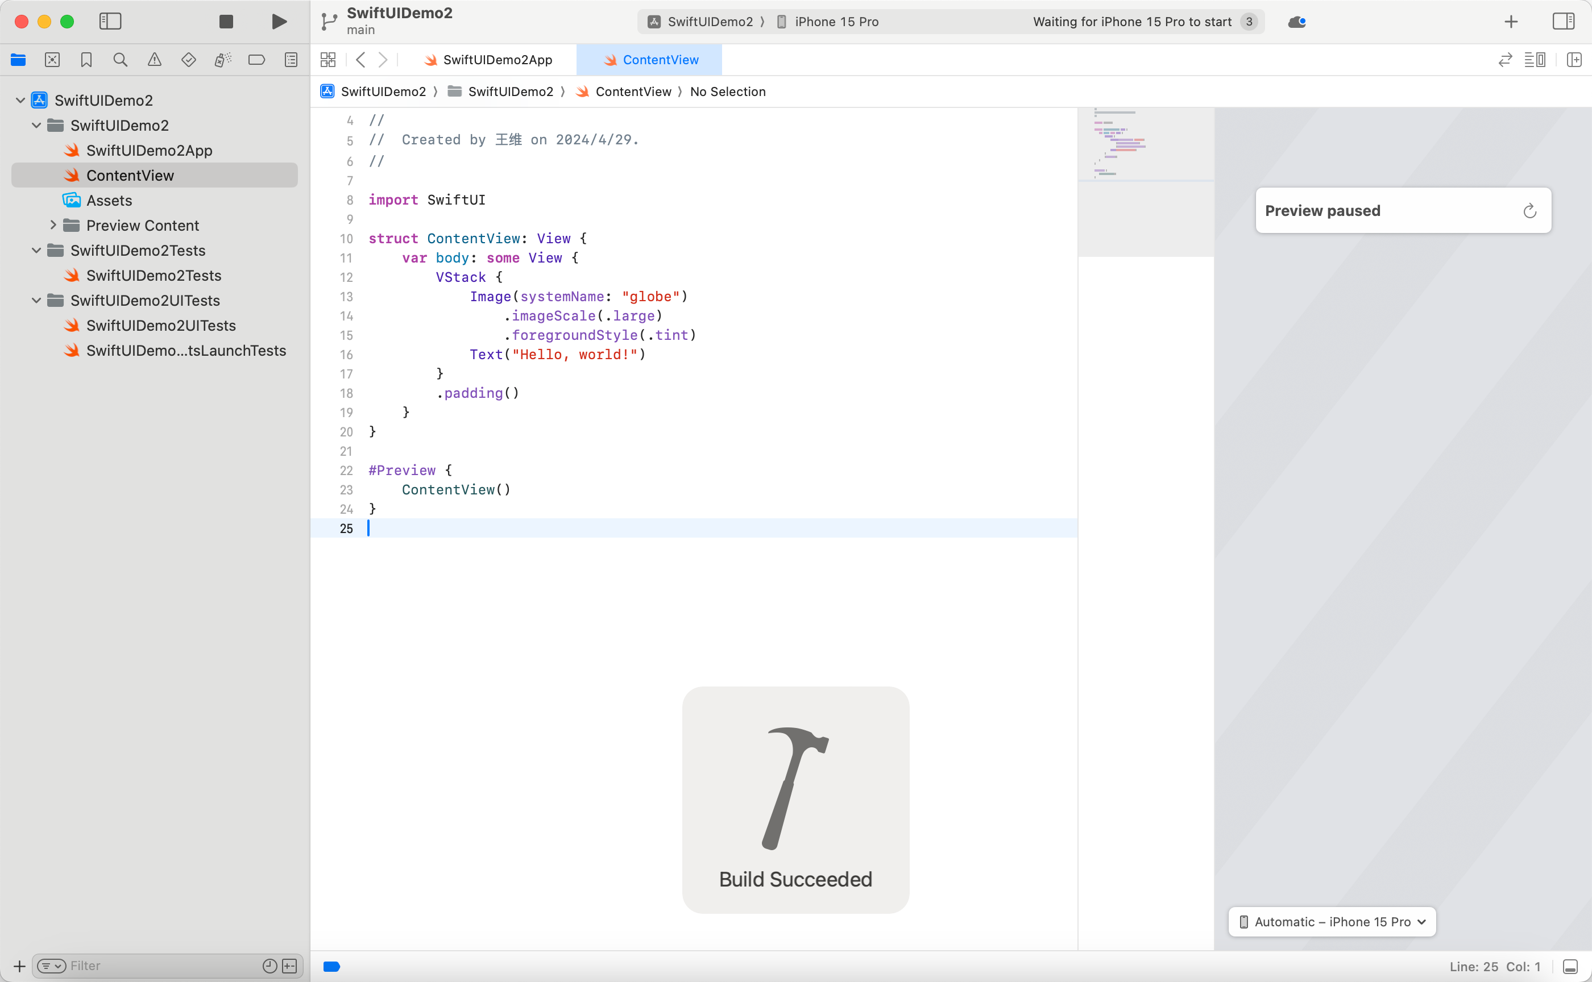Open the editor options menu
Viewport: 1592px width, 982px height.
pyautogui.click(x=1535, y=60)
